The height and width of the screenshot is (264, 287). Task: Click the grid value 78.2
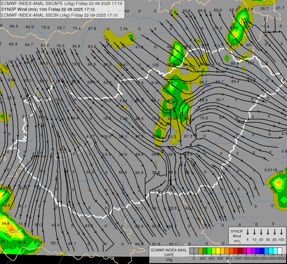218,28
